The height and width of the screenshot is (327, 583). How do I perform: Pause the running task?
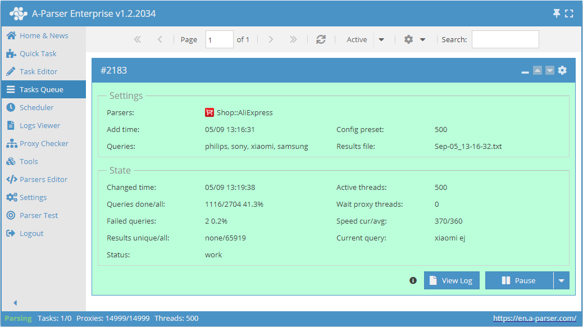(519, 280)
